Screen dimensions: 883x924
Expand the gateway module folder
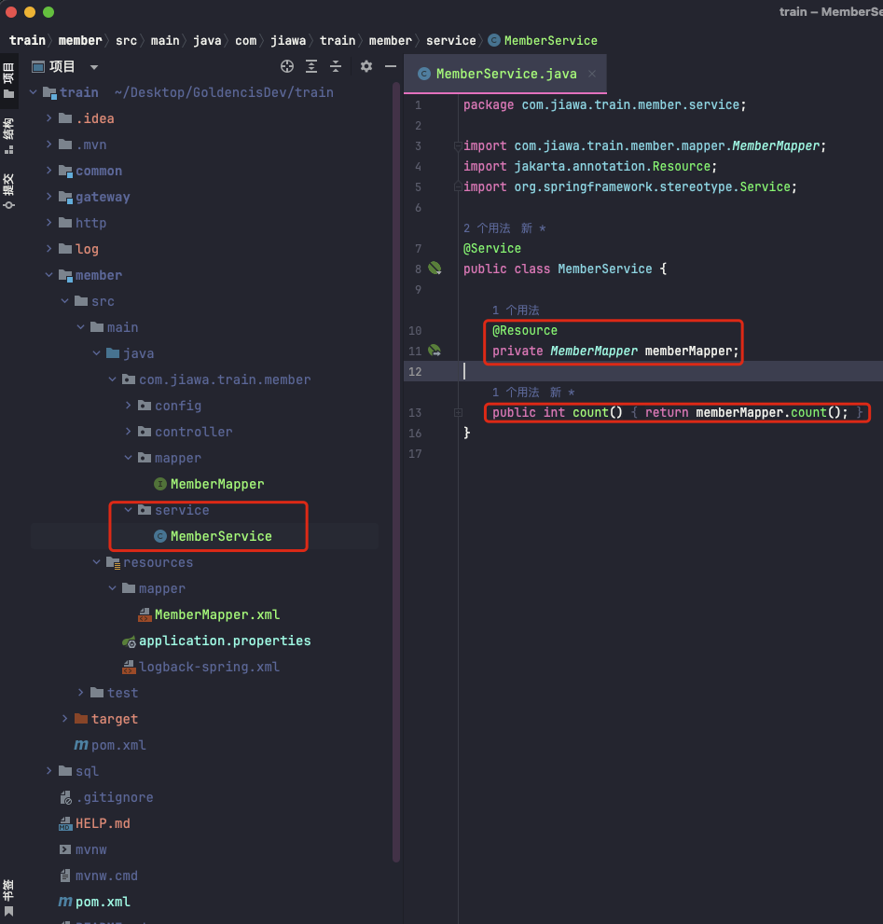coord(48,197)
